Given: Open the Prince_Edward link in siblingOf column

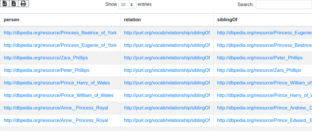Looking at the screenshot, I should pyautogui.click(x=264, y=121).
